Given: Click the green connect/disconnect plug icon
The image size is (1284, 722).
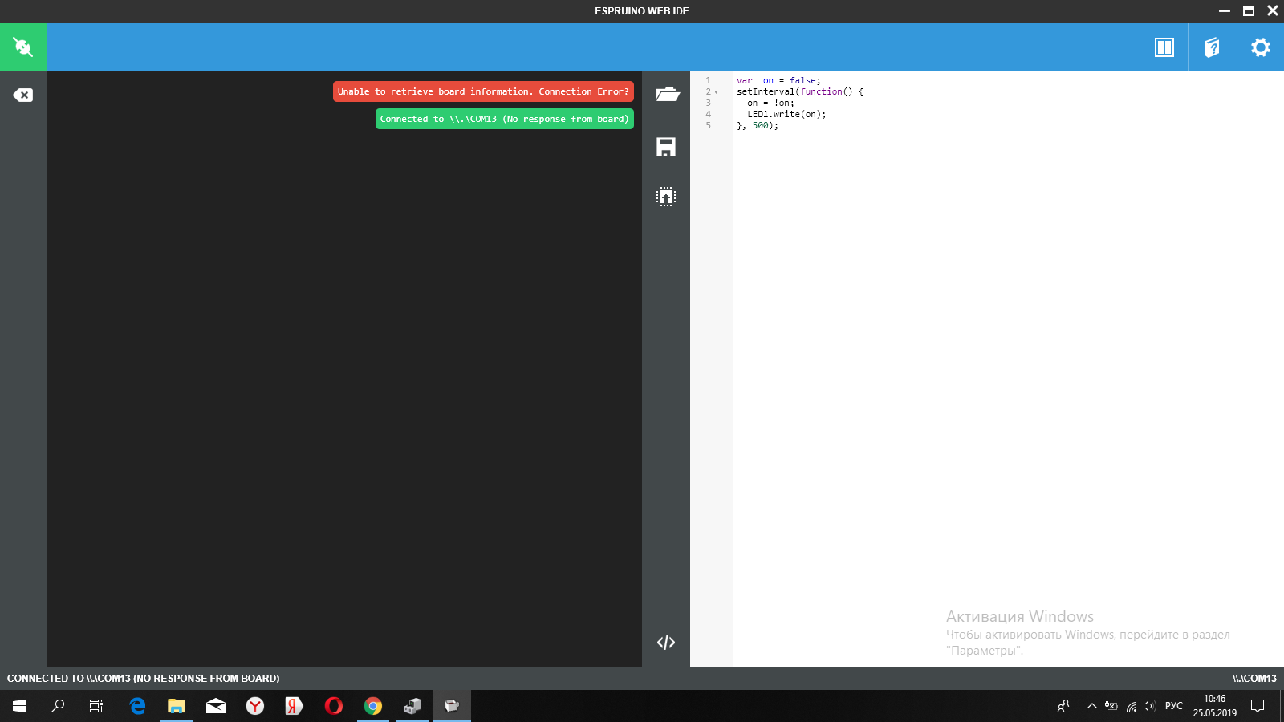Looking at the screenshot, I should pyautogui.click(x=23, y=47).
